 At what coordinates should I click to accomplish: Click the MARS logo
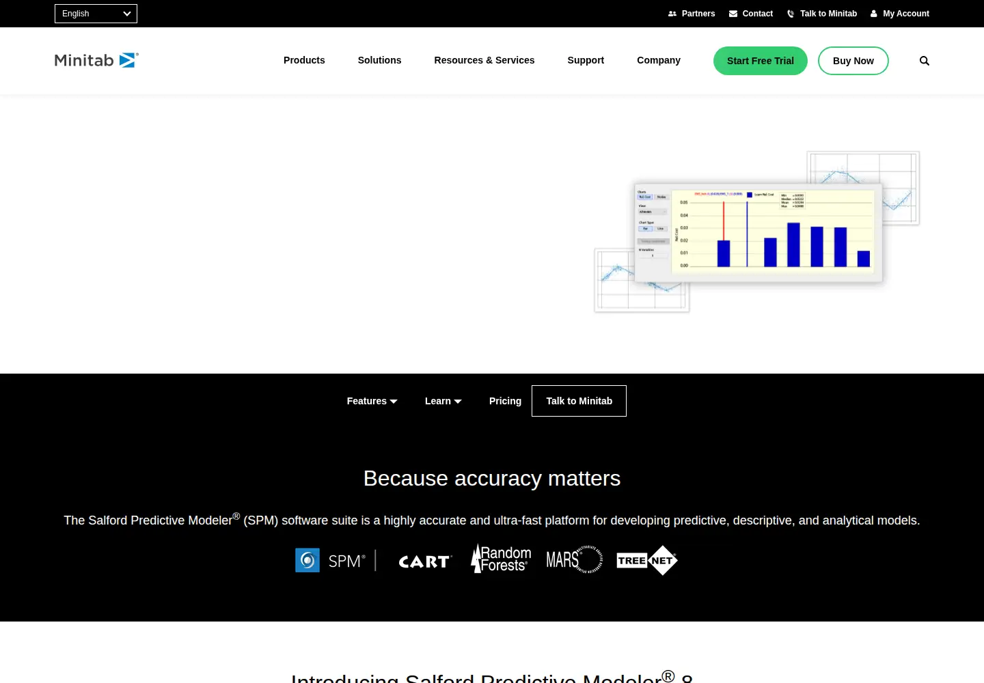tap(574, 559)
